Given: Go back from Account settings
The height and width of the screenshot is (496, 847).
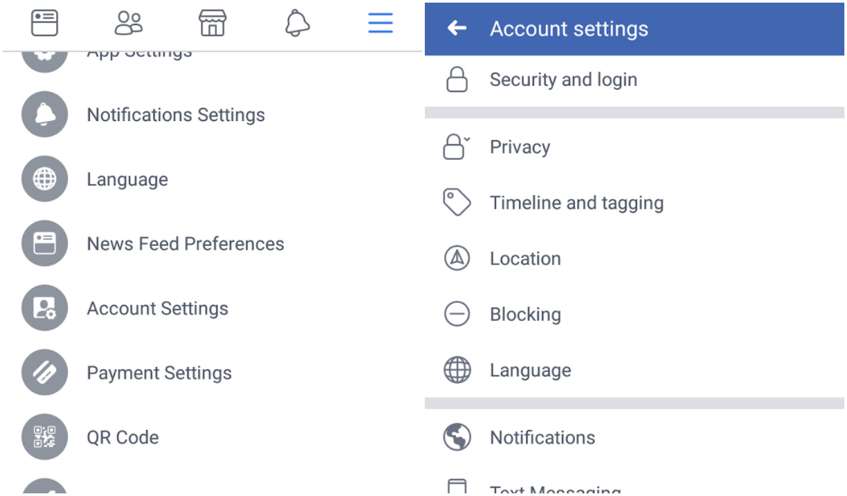Looking at the screenshot, I should tap(457, 28).
